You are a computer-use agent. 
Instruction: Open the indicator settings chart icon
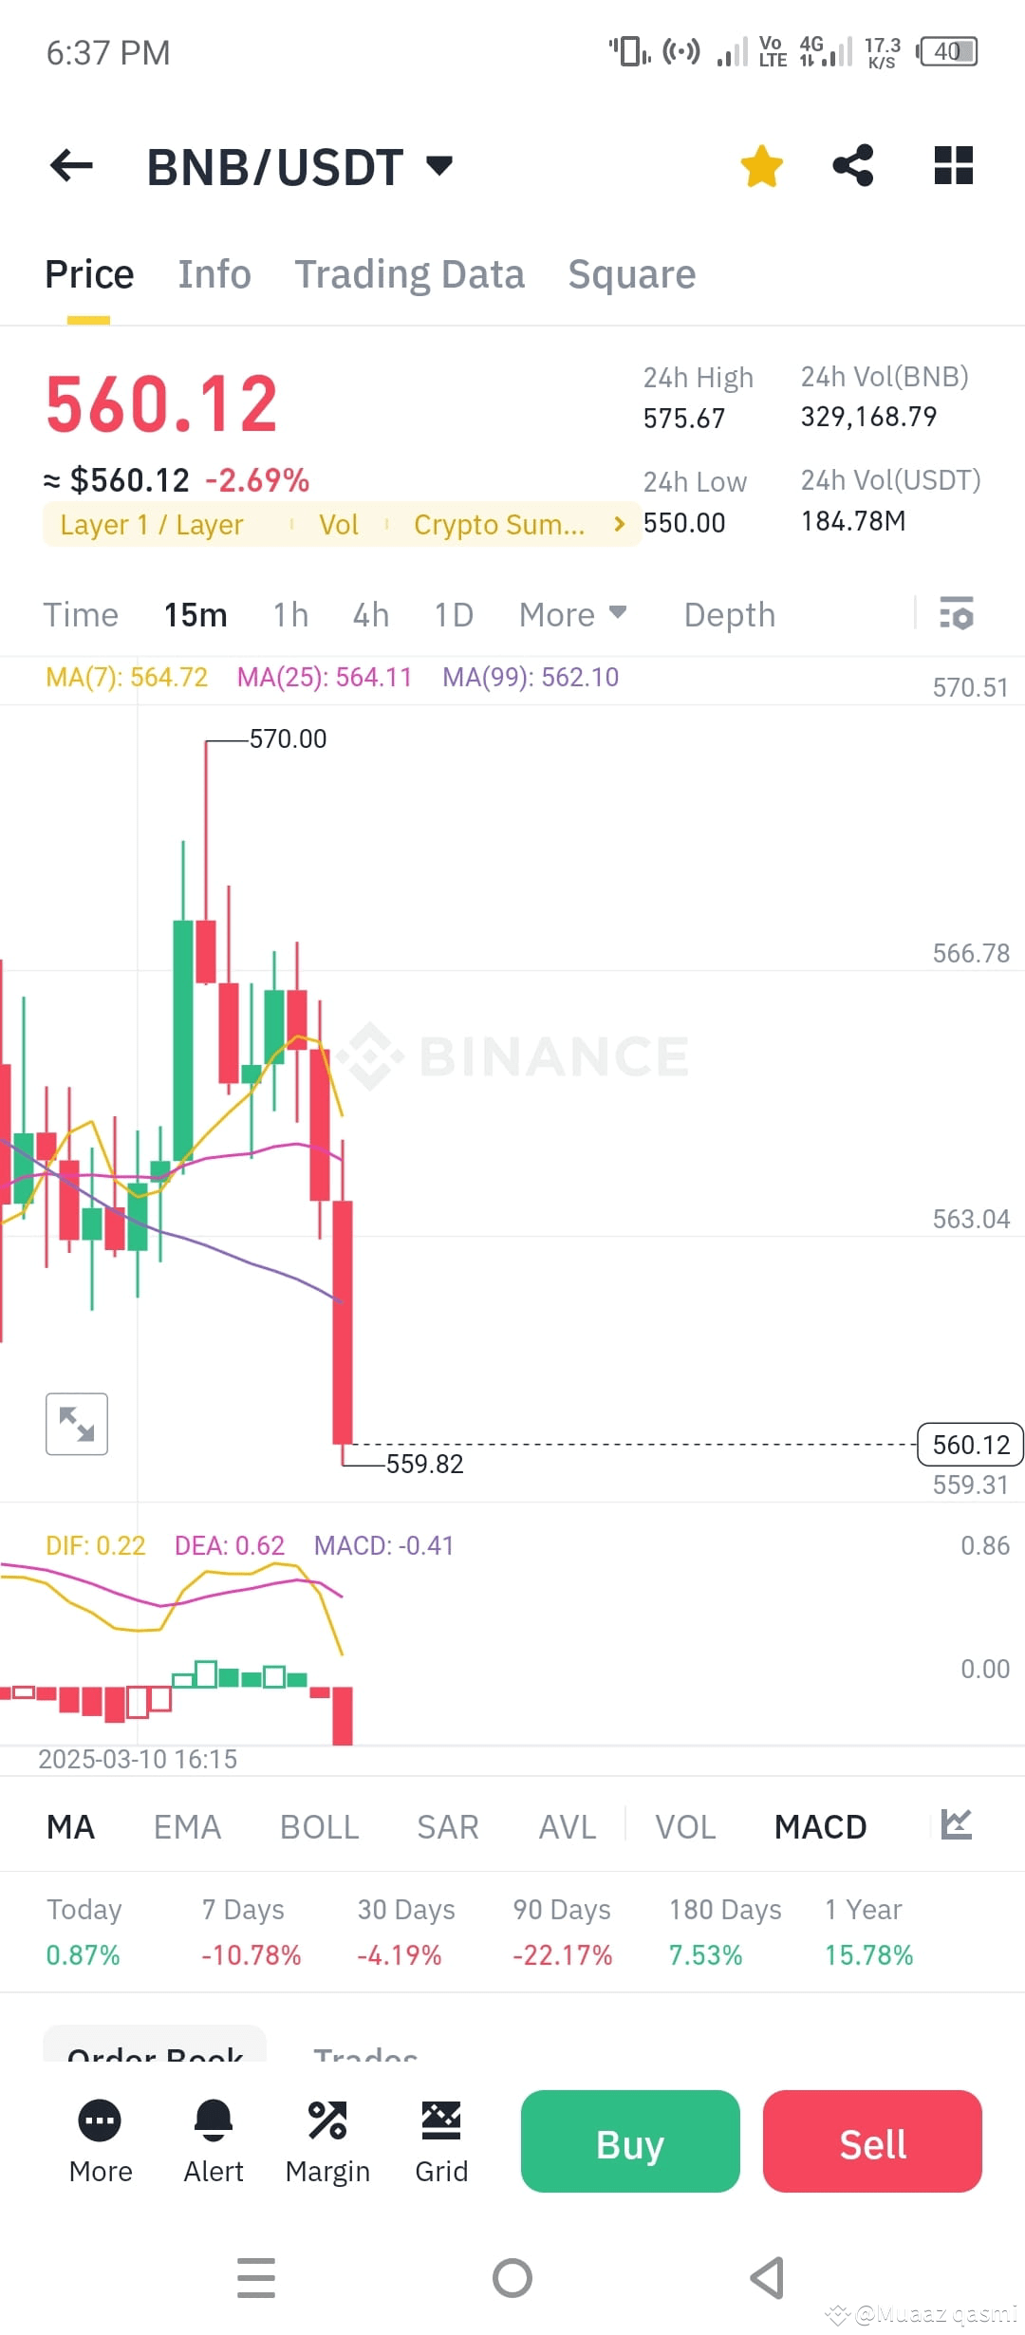click(957, 1824)
